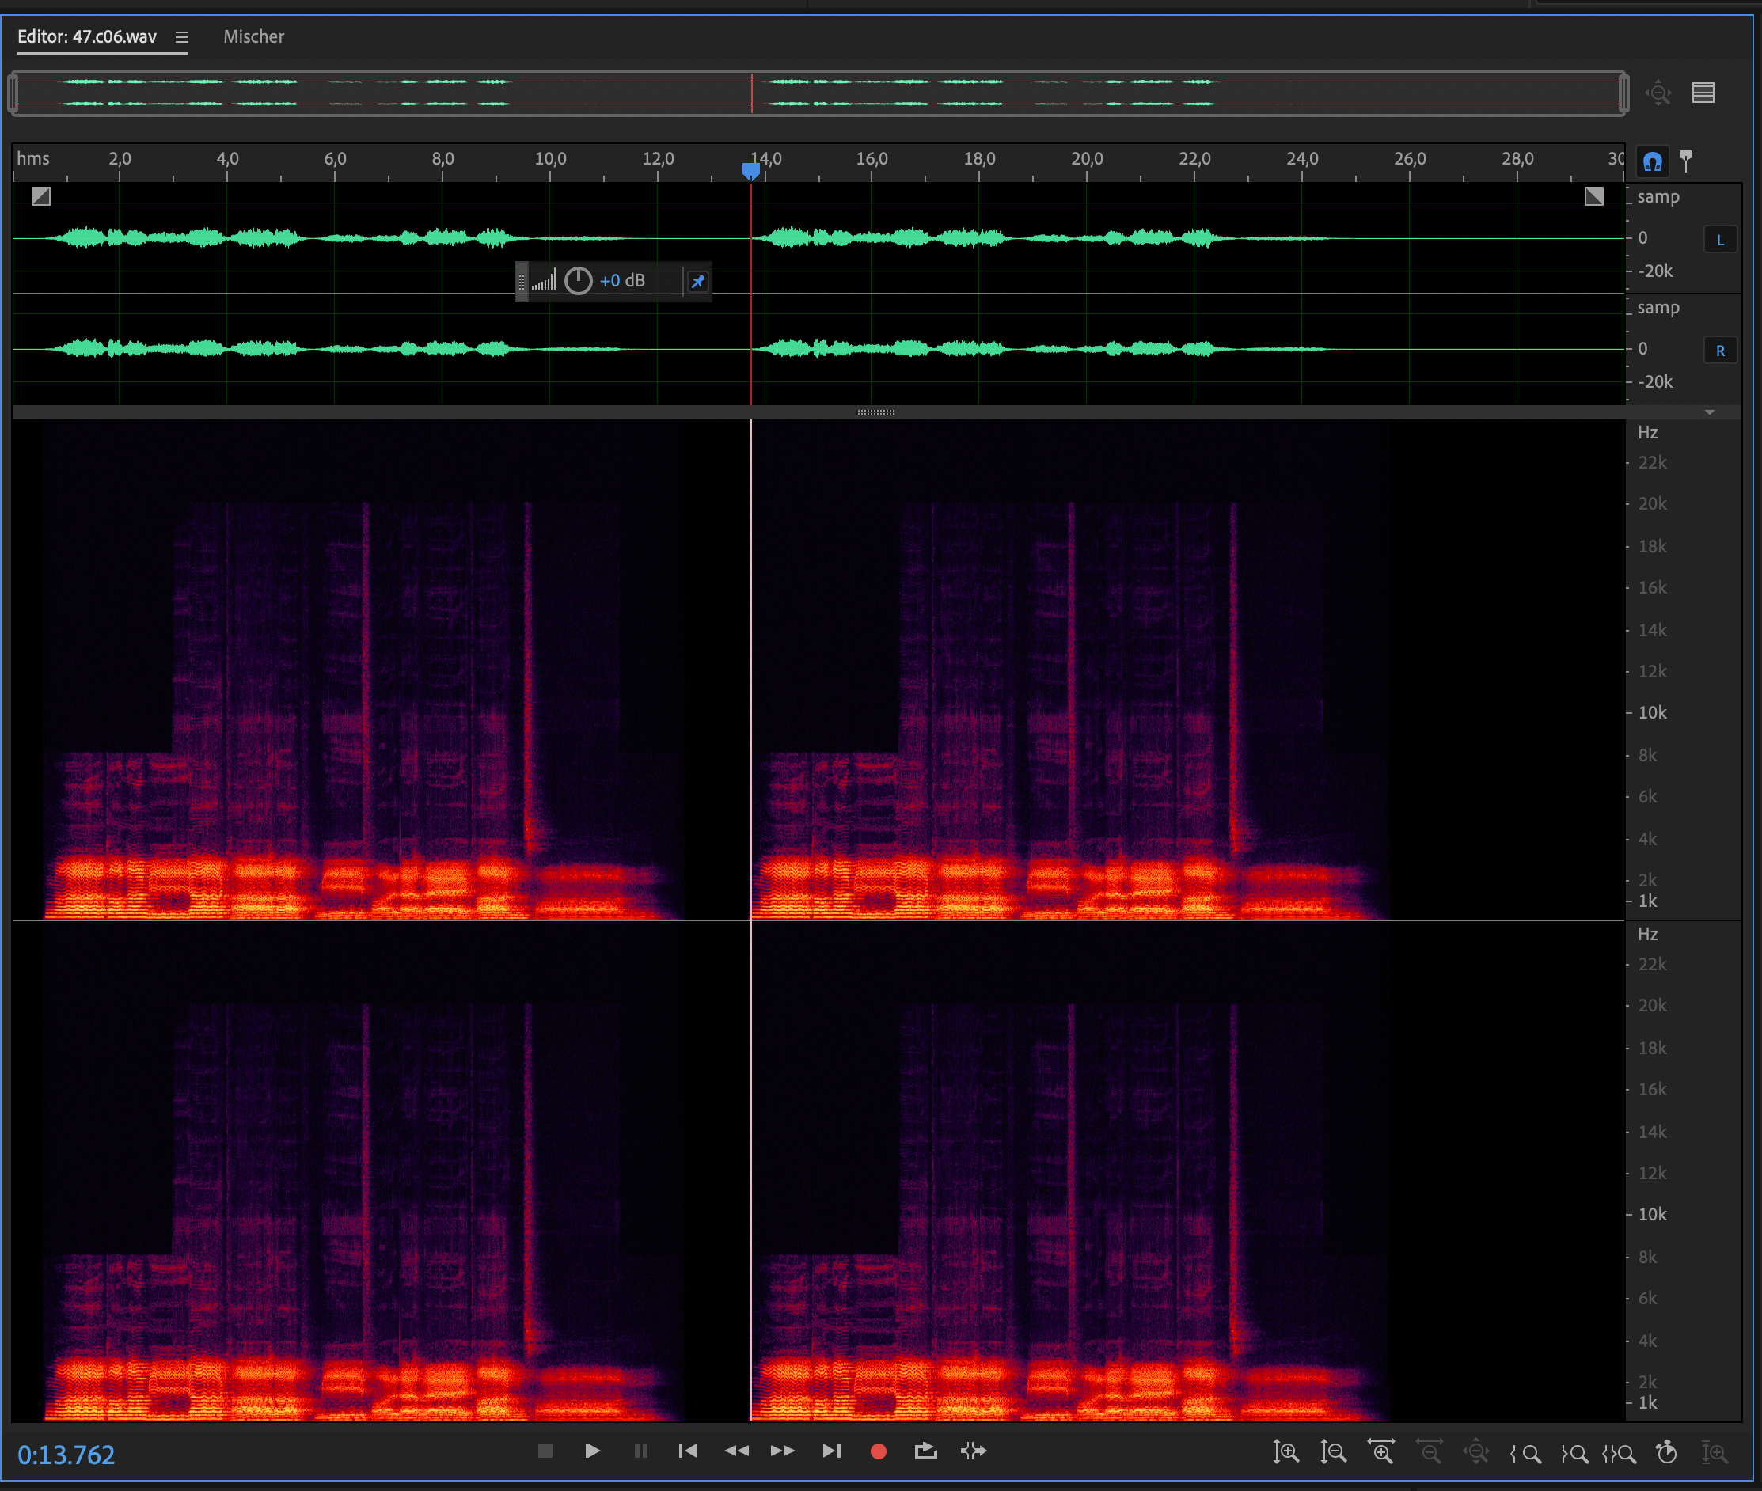Screen dimensions: 1762x1491
Task: Click the +0 dB volume adjustment knob
Action: tap(579, 281)
